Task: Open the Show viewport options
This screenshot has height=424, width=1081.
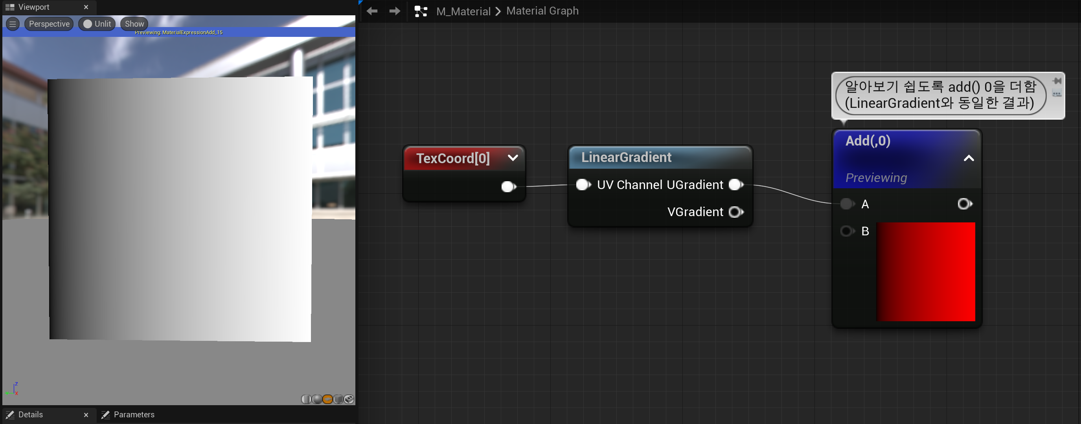Action: click(x=134, y=24)
